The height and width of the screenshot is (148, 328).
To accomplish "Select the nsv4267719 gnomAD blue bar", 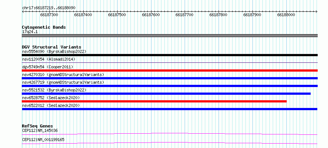I will pos(170,86).
